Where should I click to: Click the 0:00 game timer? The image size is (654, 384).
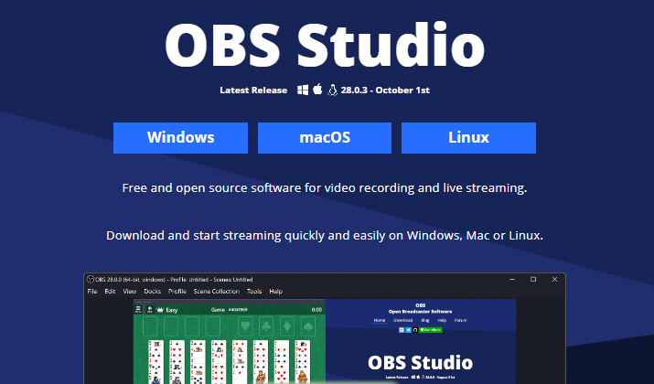(x=316, y=310)
